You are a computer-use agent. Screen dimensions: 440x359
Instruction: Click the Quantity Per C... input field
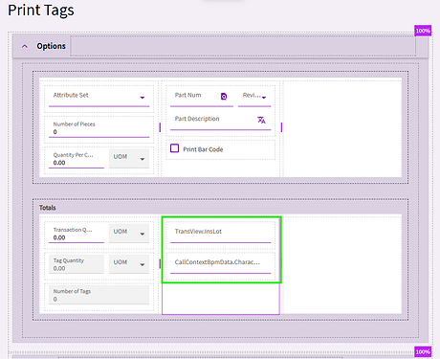pos(77,159)
